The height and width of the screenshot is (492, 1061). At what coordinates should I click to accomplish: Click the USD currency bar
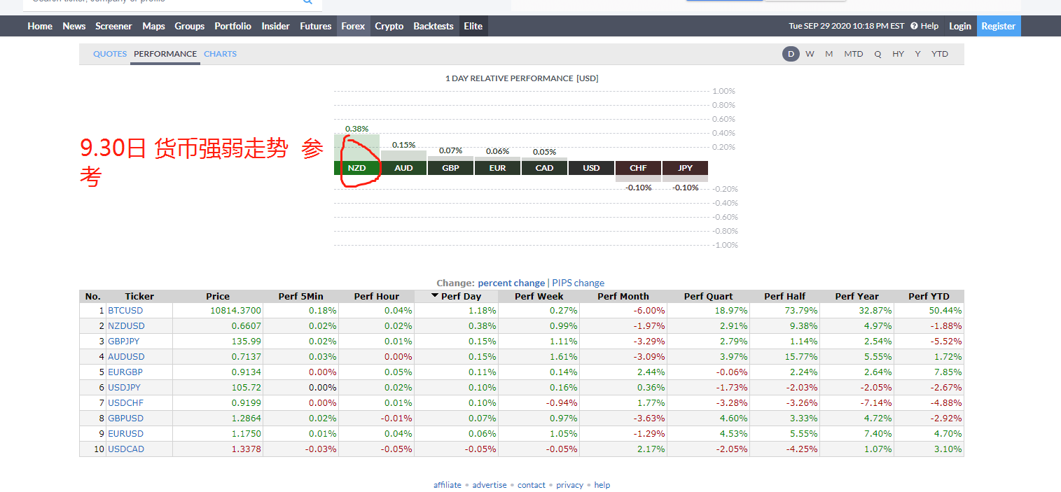(591, 168)
